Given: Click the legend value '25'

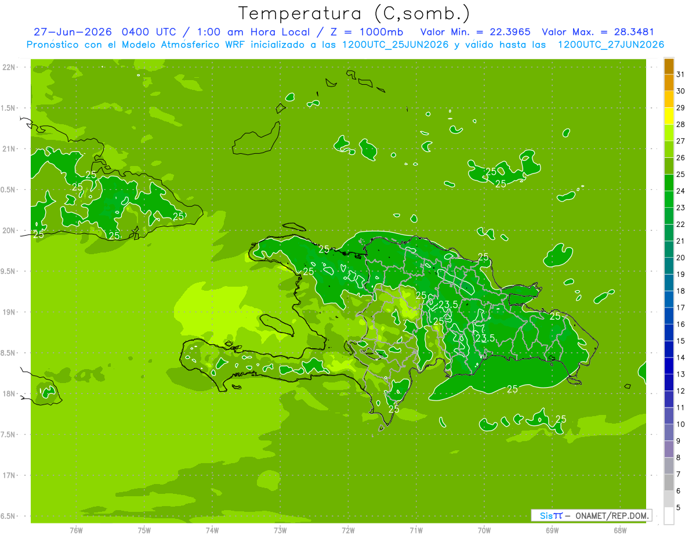Looking at the screenshot, I should click(x=680, y=174).
